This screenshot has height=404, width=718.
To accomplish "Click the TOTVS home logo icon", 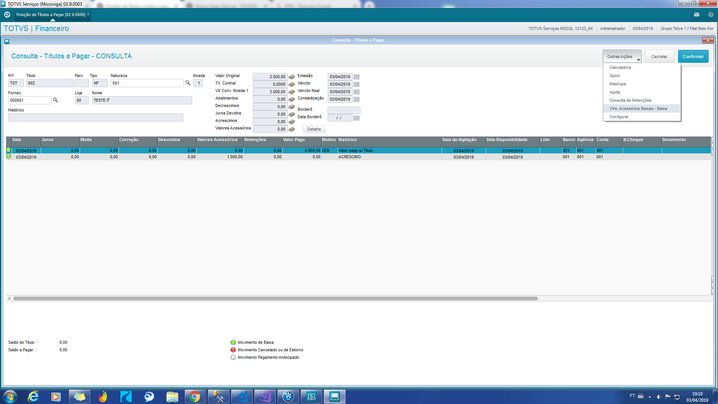I will click(7, 15).
